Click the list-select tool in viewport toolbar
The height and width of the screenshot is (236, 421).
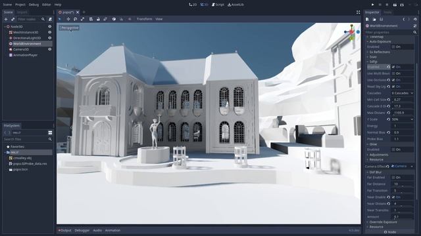pos(91,19)
